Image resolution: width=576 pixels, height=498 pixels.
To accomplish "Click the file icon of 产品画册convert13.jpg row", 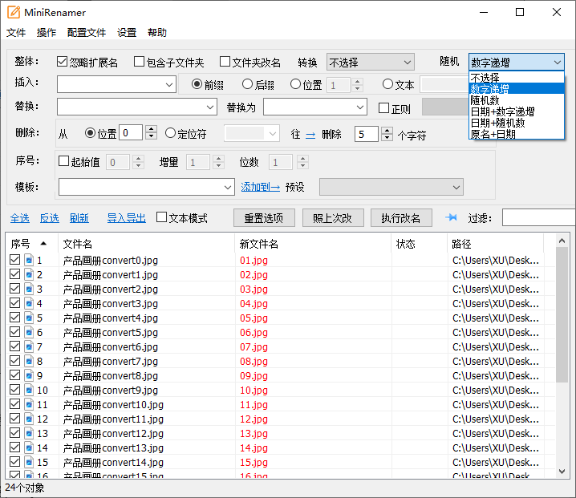I will point(29,447).
